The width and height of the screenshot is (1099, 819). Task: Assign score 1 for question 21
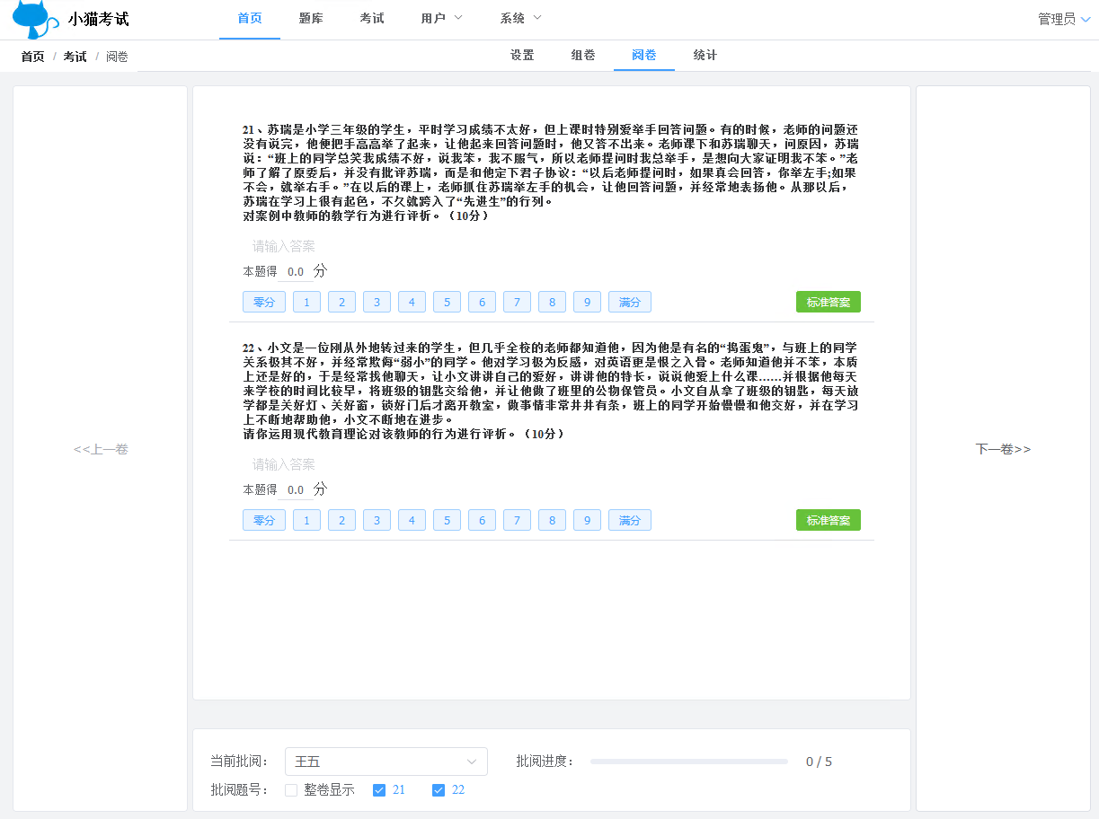(x=306, y=302)
